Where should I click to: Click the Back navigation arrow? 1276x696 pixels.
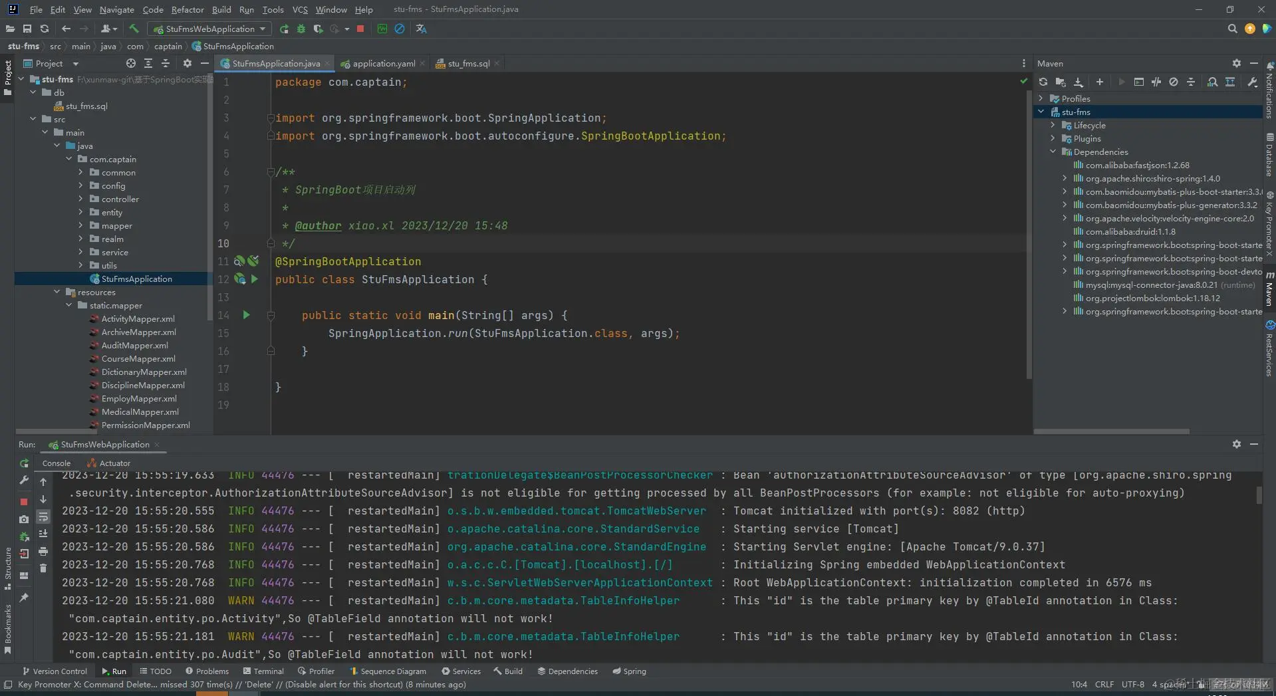[66, 29]
